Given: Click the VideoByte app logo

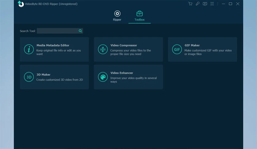Looking at the screenshot, I should tap(21, 4).
